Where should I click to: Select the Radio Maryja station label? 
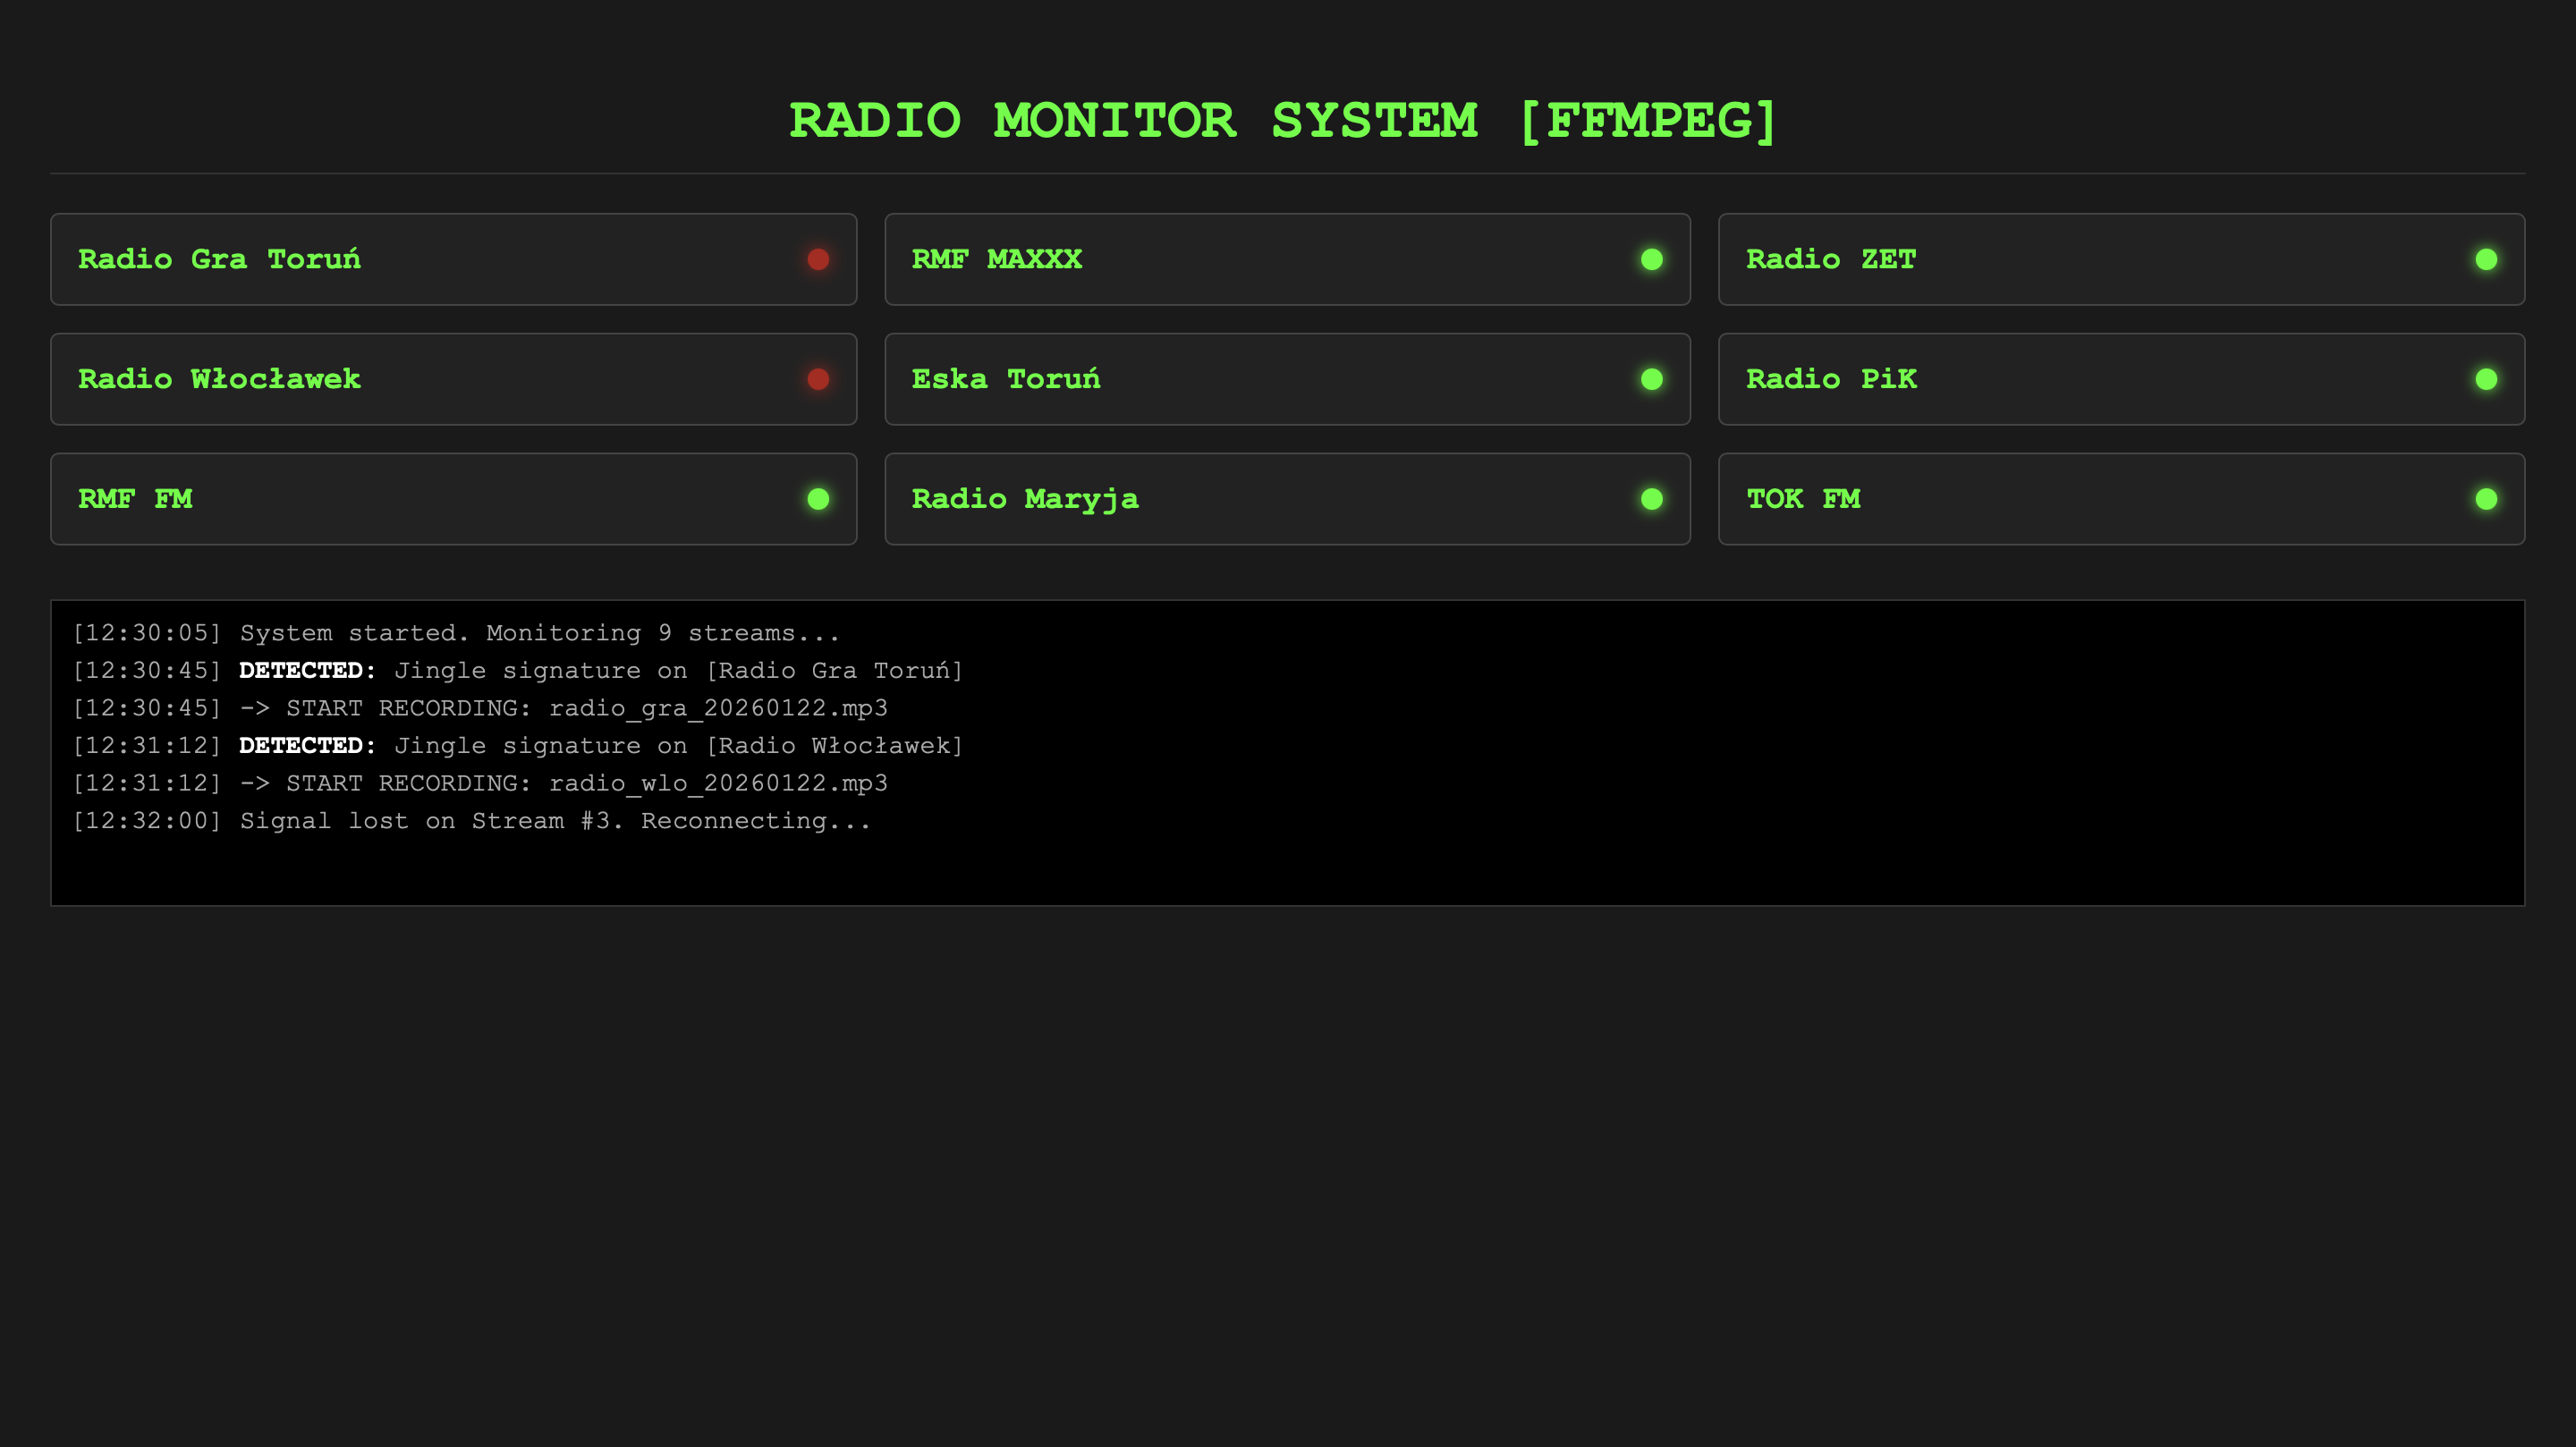tap(1024, 499)
